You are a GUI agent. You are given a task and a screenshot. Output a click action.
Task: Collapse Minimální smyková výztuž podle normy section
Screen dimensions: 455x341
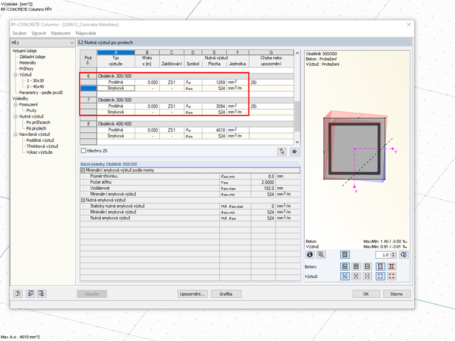point(83,170)
